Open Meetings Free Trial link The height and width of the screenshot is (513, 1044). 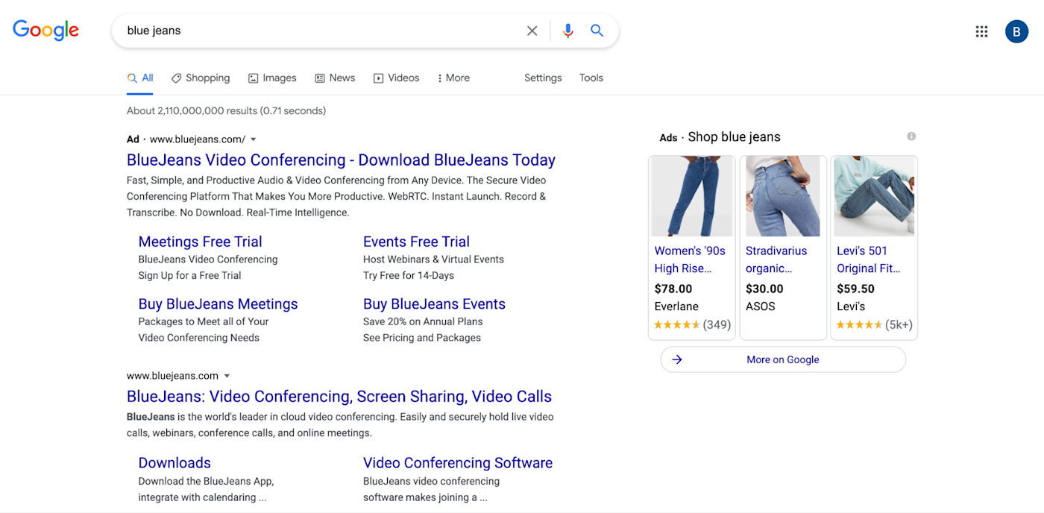(200, 242)
